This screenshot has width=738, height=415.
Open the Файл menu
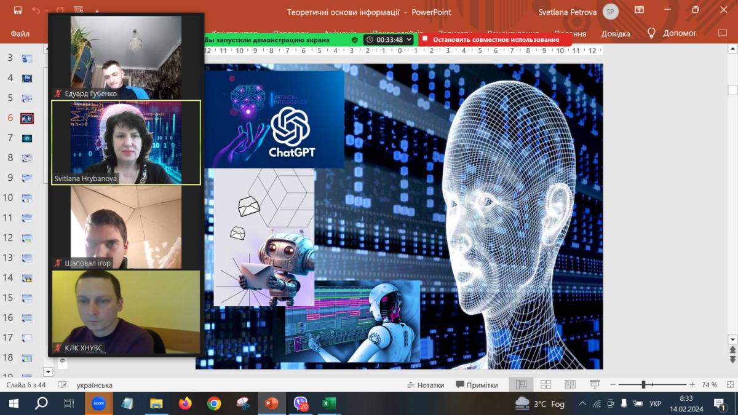tap(20, 34)
